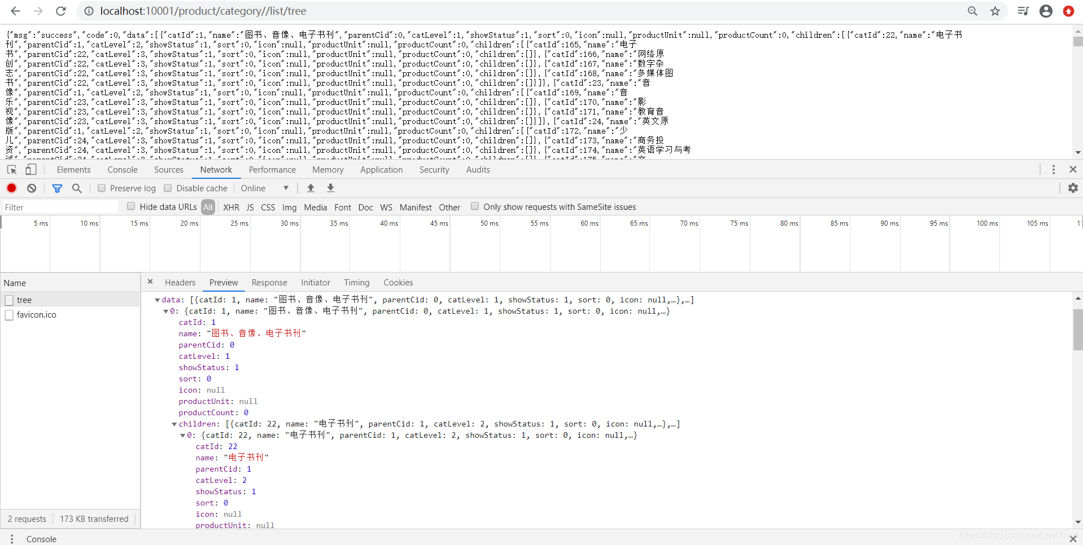Show the Response tab
Screen dimensions: 1083x545
(x=269, y=283)
